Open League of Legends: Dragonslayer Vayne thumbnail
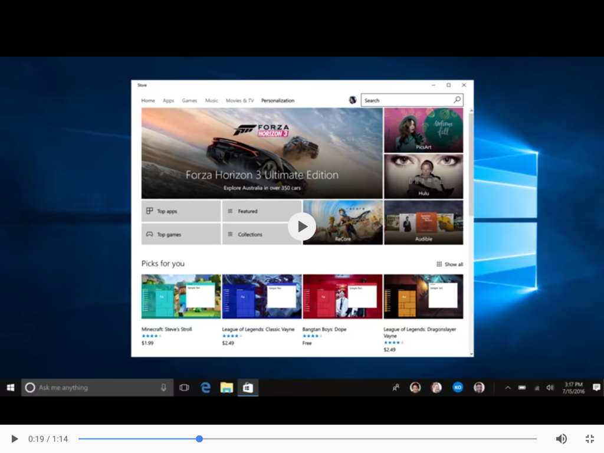This screenshot has height=453, width=604. 424,297
